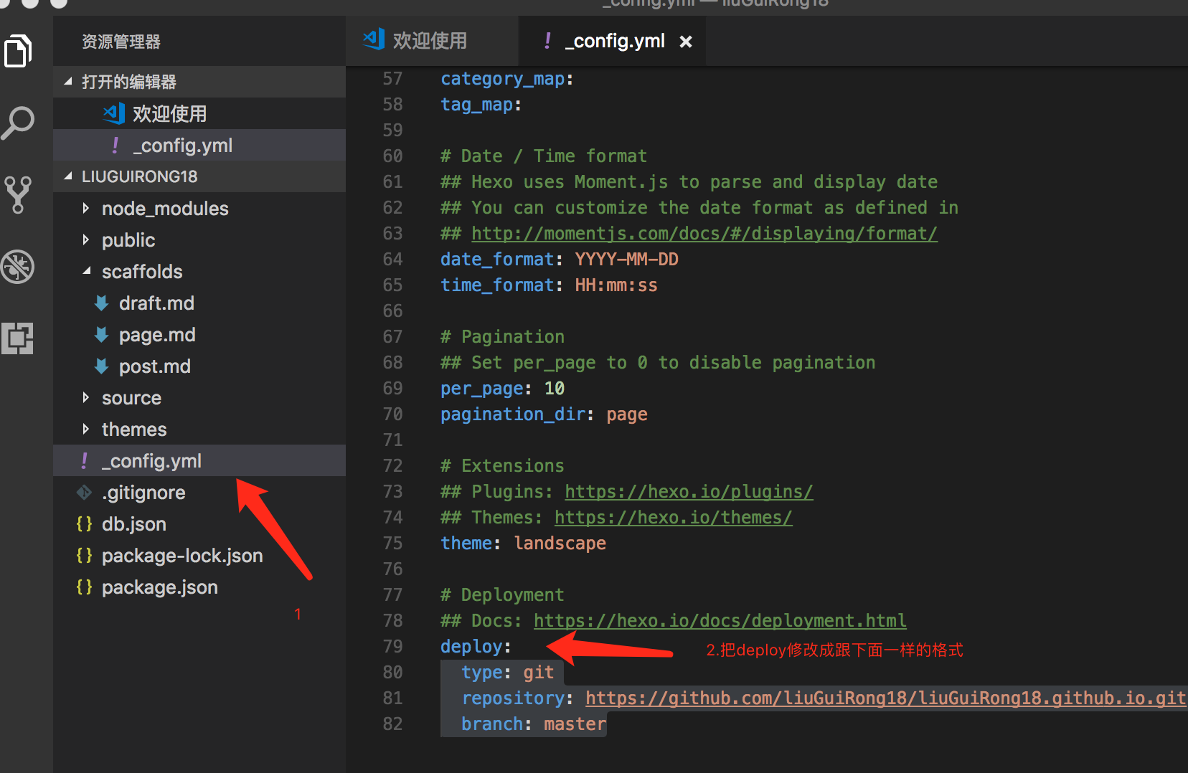The width and height of the screenshot is (1188, 773).
Task: Open the Search view in activity bar
Action: tap(19, 123)
